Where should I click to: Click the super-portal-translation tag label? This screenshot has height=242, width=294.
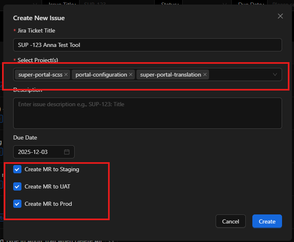tap(170, 74)
